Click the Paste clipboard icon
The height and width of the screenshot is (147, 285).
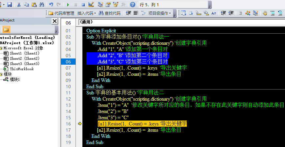[x=34, y=5]
